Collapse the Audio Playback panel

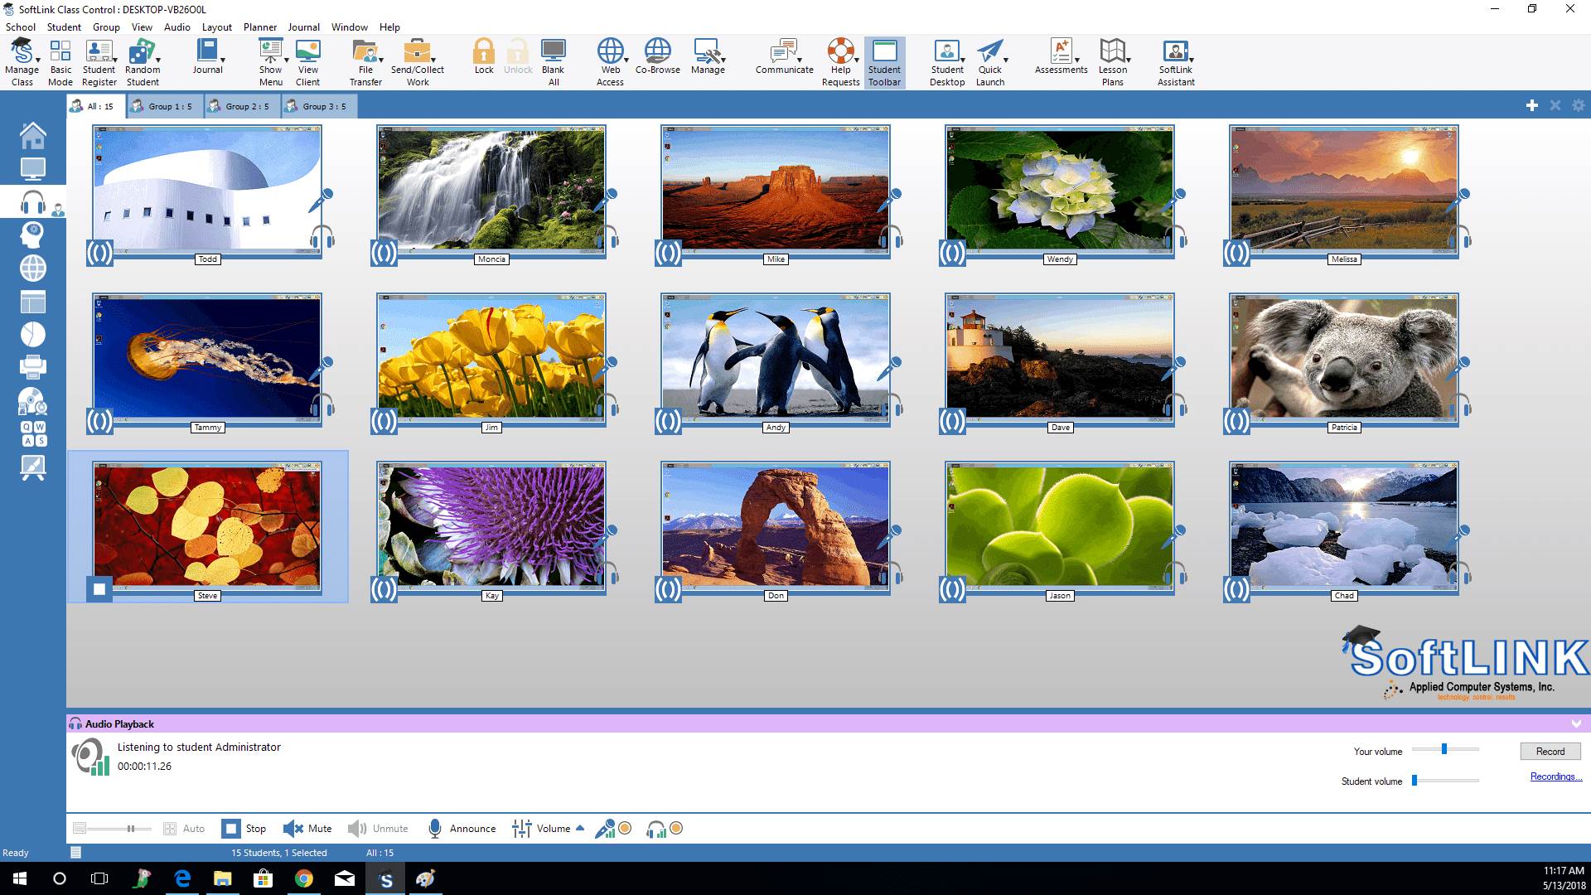coord(1576,724)
